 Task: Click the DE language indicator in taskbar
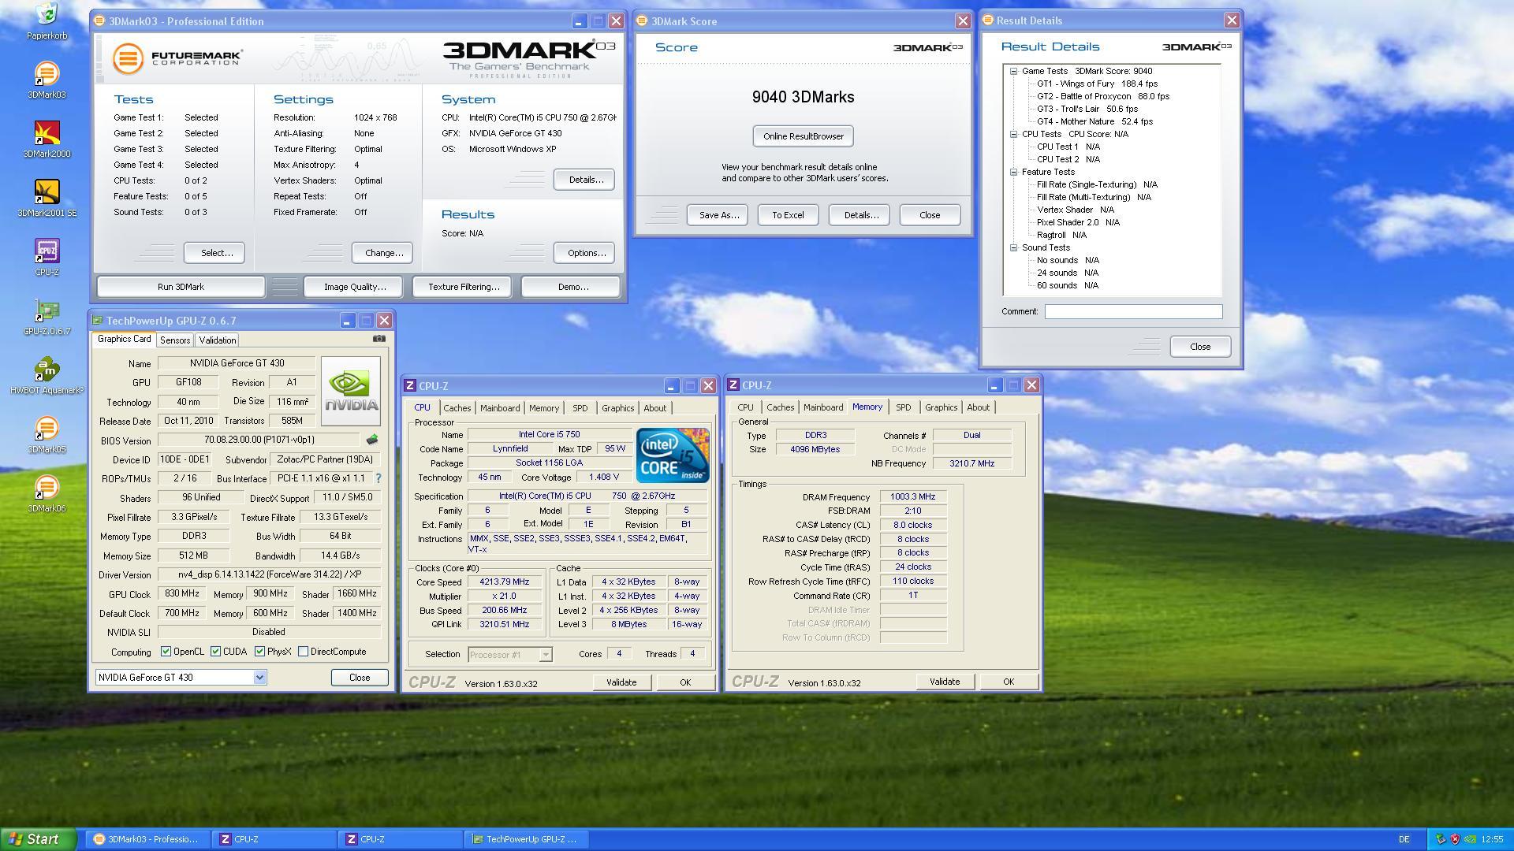pyautogui.click(x=1404, y=839)
